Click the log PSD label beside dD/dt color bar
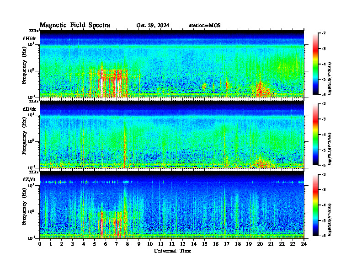Screen dimensions: 362x280 [x=330, y=149]
